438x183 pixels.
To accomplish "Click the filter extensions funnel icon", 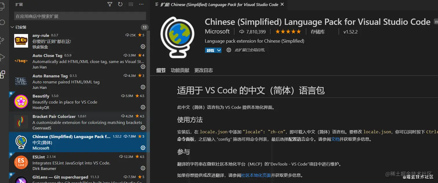I will (x=110, y=4).
